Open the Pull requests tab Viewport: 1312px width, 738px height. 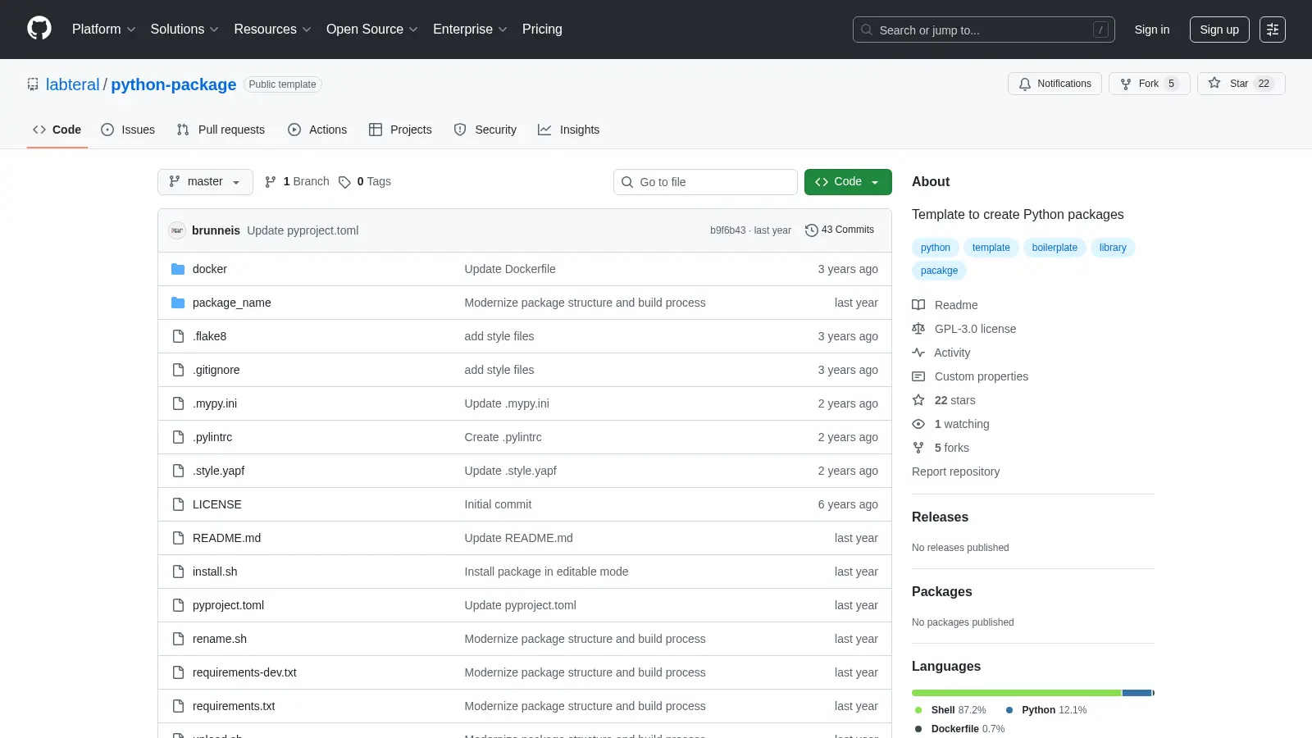pyautogui.click(x=221, y=130)
